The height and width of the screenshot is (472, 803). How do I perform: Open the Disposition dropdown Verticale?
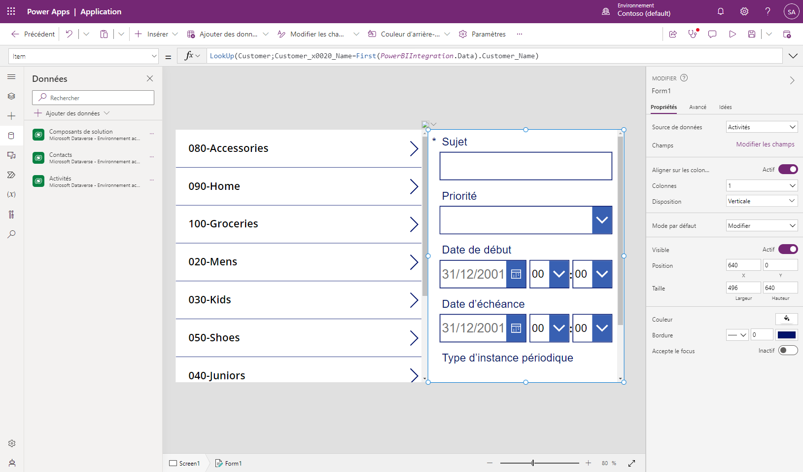762,201
